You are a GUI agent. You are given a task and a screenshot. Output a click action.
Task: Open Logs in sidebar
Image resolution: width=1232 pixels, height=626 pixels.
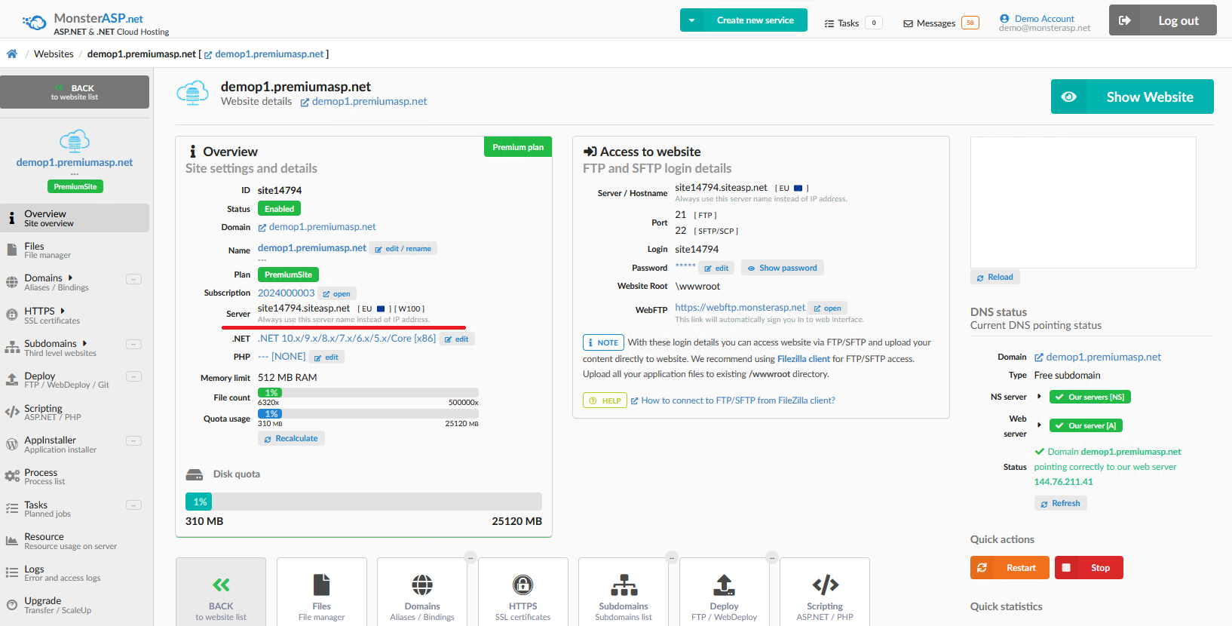coord(75,573)
